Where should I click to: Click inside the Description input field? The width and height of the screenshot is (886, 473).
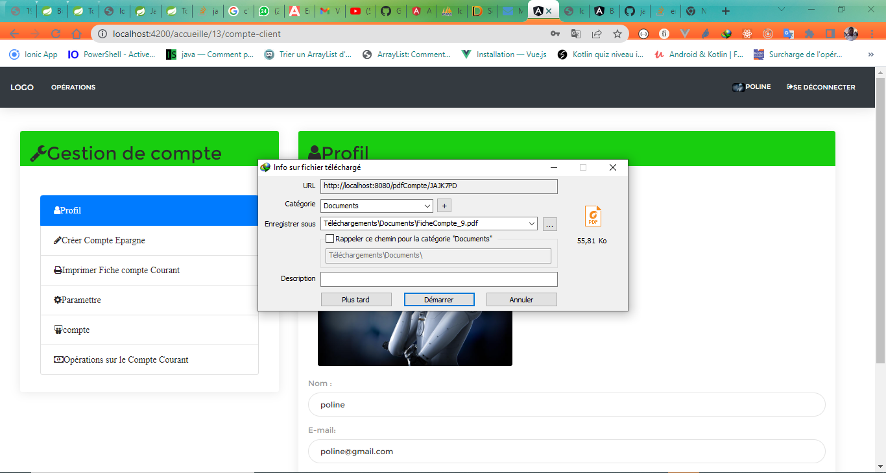[438, 278]
